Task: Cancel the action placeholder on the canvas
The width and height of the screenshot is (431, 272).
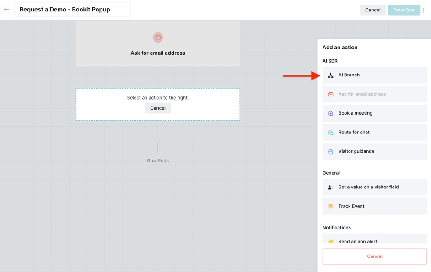Action: (x=158, y=108)
